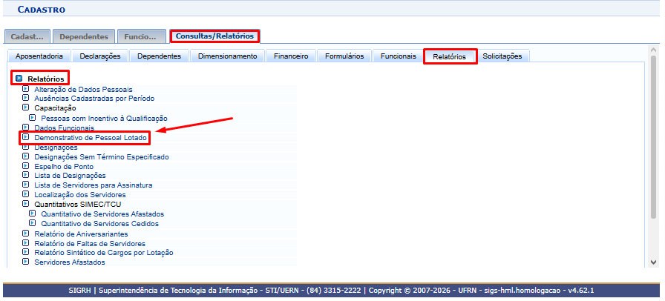
Task: Open the Aposentadoria sub-tab
Action: coord(39,56)
